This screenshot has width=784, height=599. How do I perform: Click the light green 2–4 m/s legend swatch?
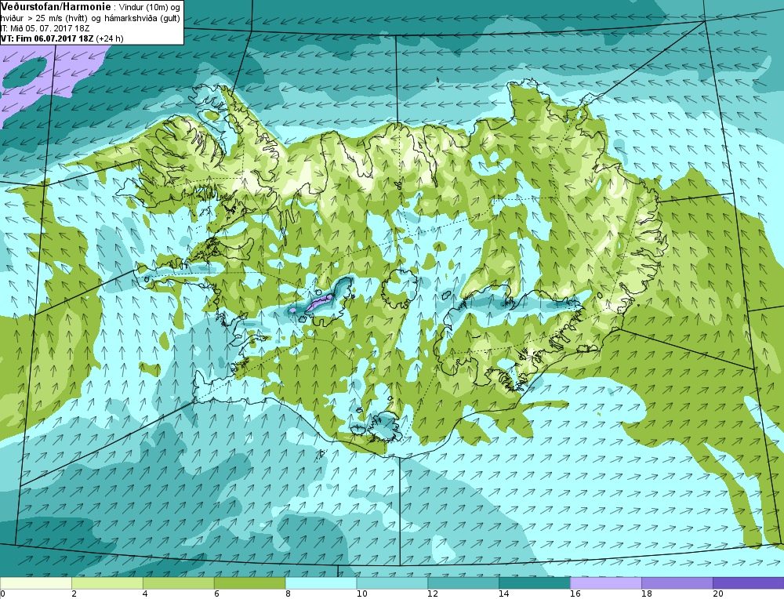(107, 583)
